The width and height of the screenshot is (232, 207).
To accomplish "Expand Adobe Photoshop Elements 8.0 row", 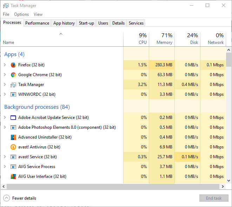I will pos(5,127).
